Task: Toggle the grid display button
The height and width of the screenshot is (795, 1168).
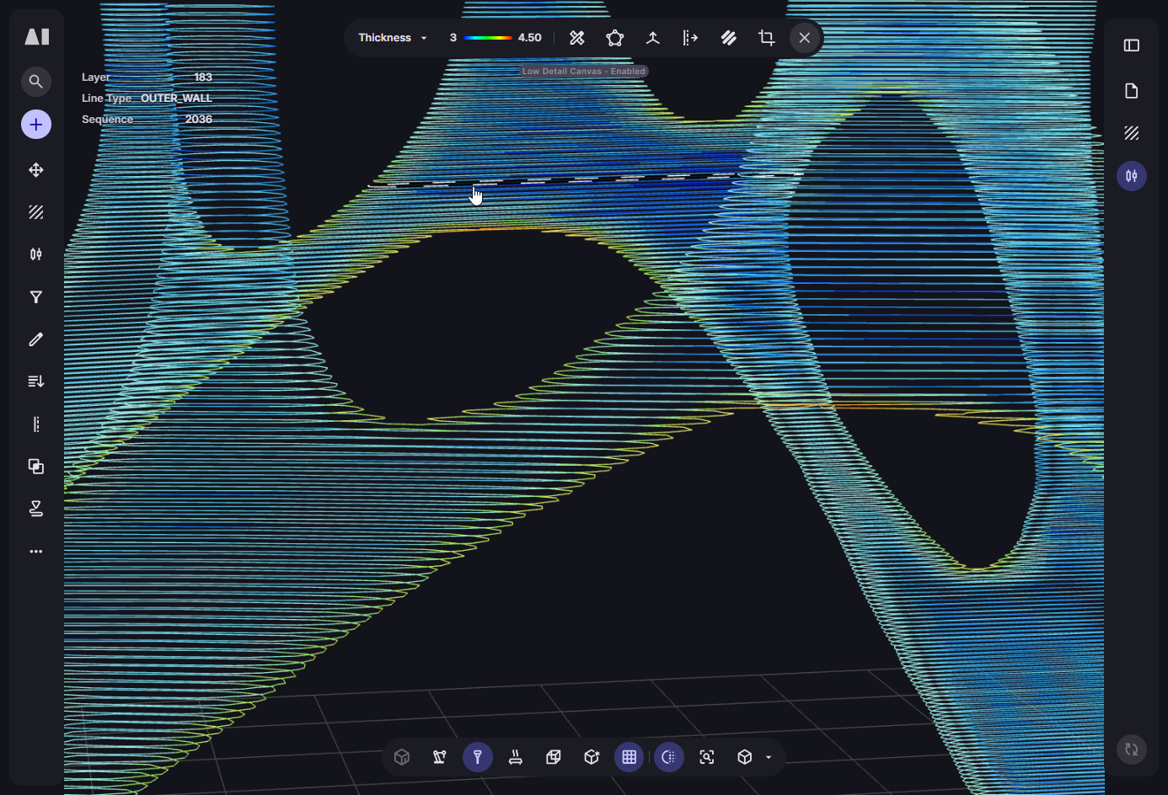Action: point(630,757)
